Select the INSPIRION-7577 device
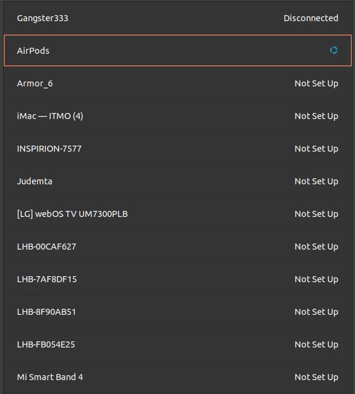The image size is (355, 394). [x=178, y=149]
